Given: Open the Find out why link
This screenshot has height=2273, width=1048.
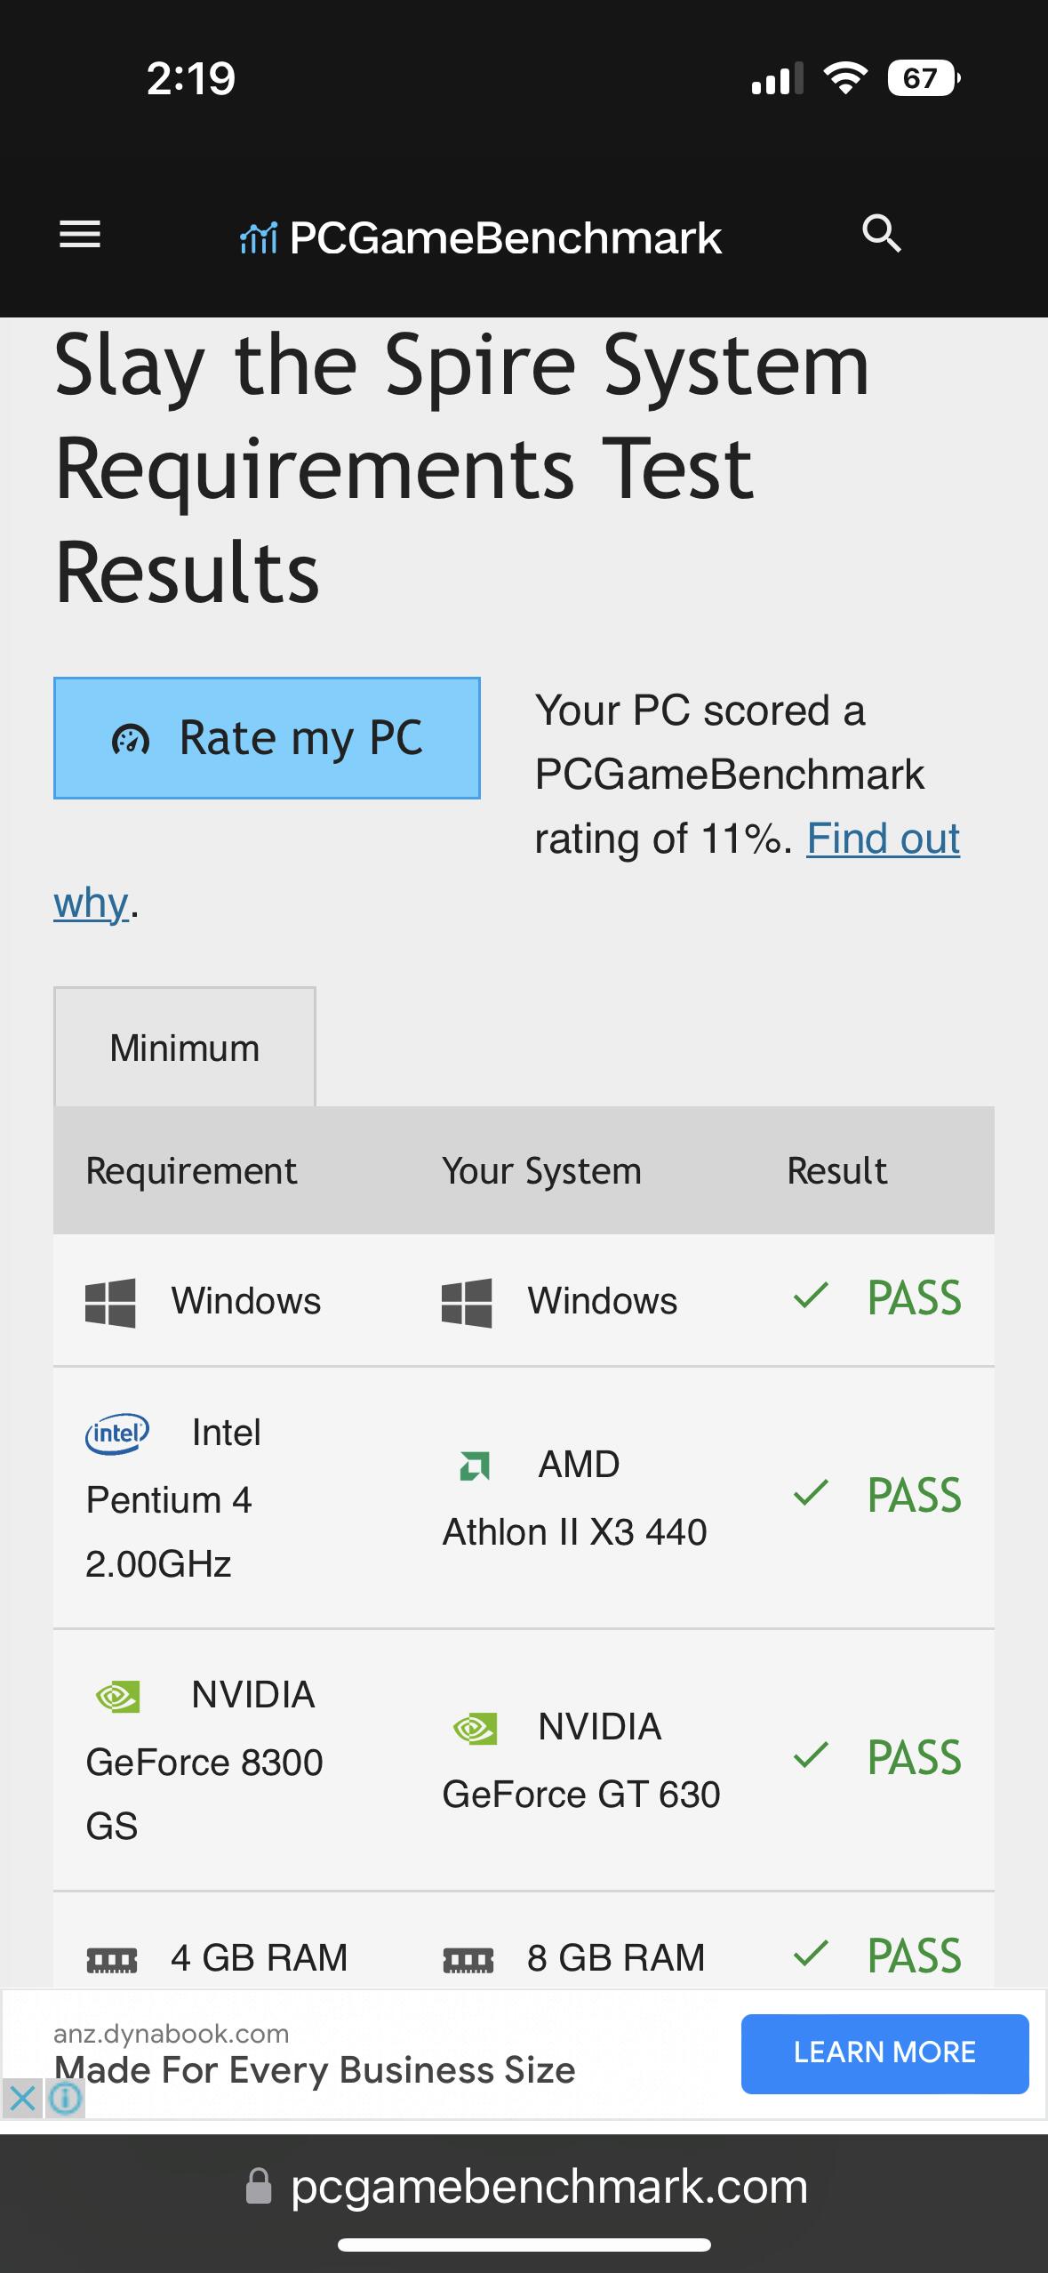Looking at the screenshot, I should (x=882, y=839).
